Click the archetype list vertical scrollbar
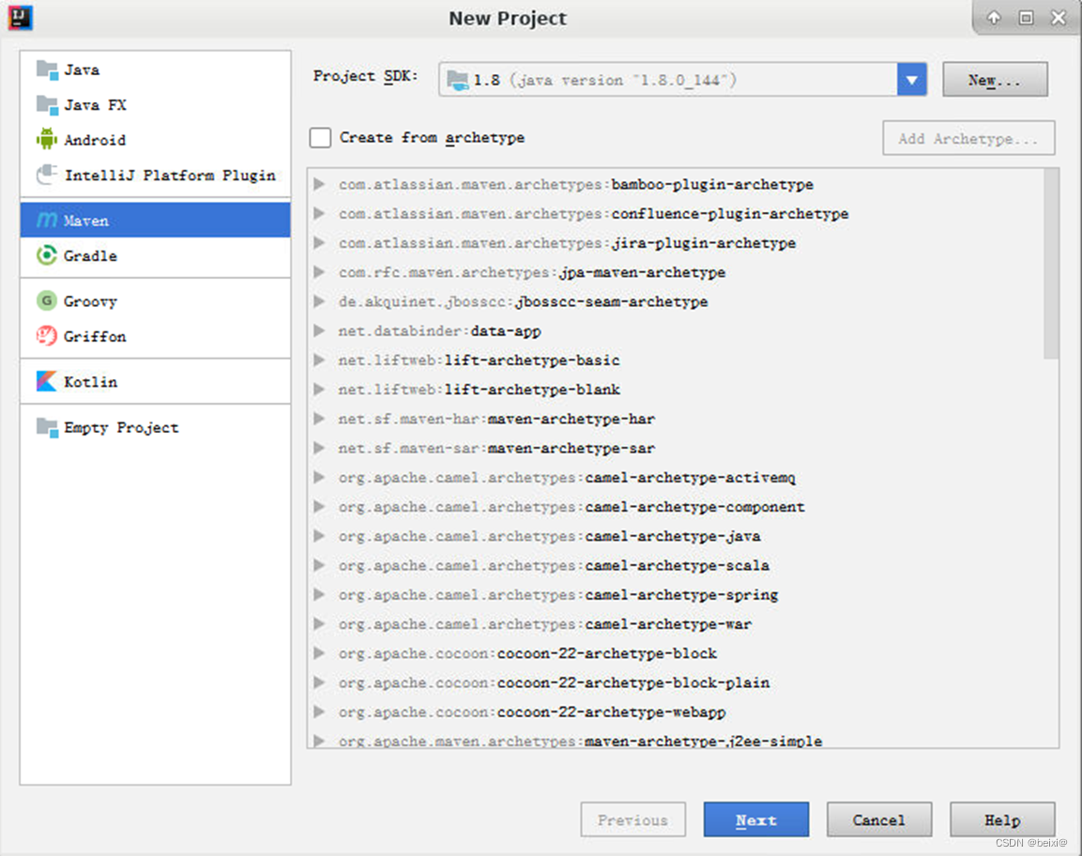 pyautogui.click(x=1050, y=263)
